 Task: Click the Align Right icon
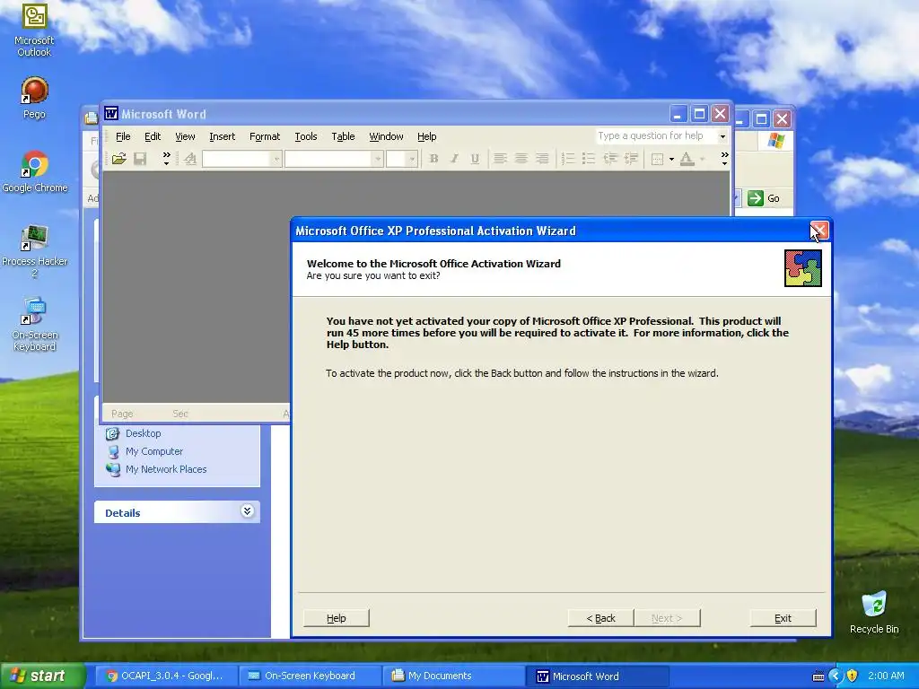click(x=542, y=158)
